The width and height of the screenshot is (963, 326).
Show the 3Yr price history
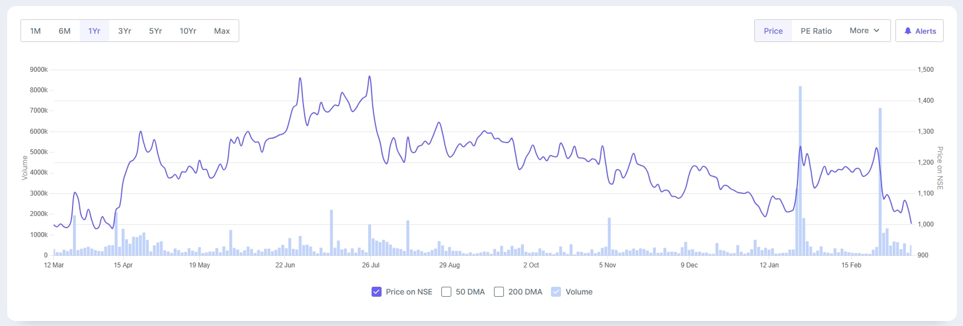point(125,31)
